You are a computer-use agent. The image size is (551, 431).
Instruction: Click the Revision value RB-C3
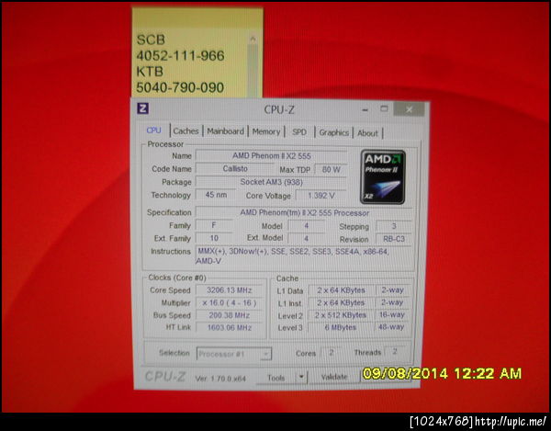394,239
